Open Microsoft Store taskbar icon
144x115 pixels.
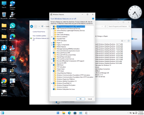click(x=75, y=113)
